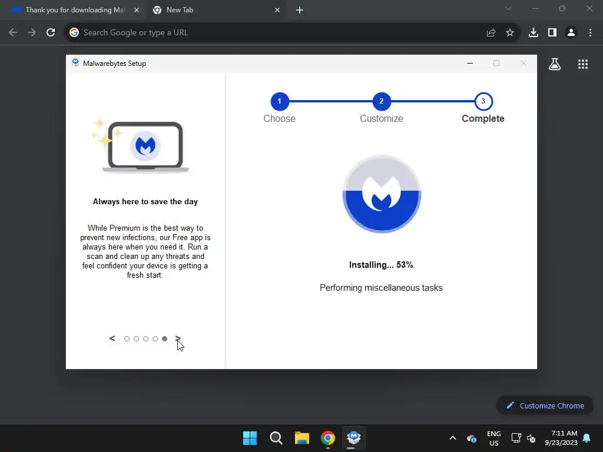Select first carousel dot indicator
Viewport: 603px width, 452px height.
(127, 338)
